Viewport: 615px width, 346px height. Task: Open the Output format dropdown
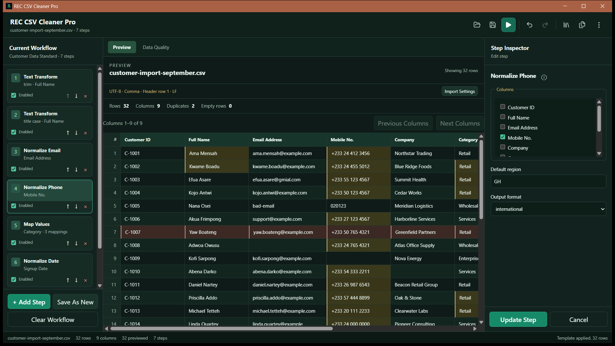(x=548, y=209)
